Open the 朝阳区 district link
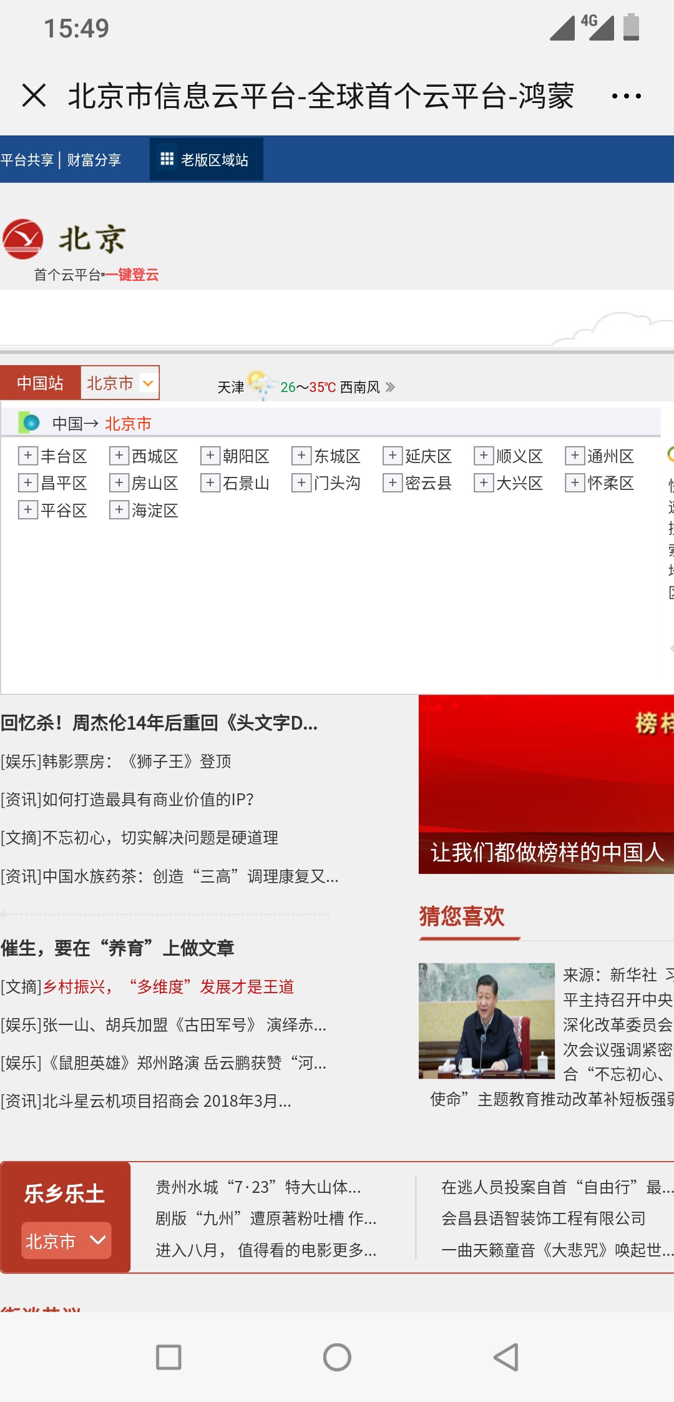The image size is (674, 1402). tap(246, 456)
